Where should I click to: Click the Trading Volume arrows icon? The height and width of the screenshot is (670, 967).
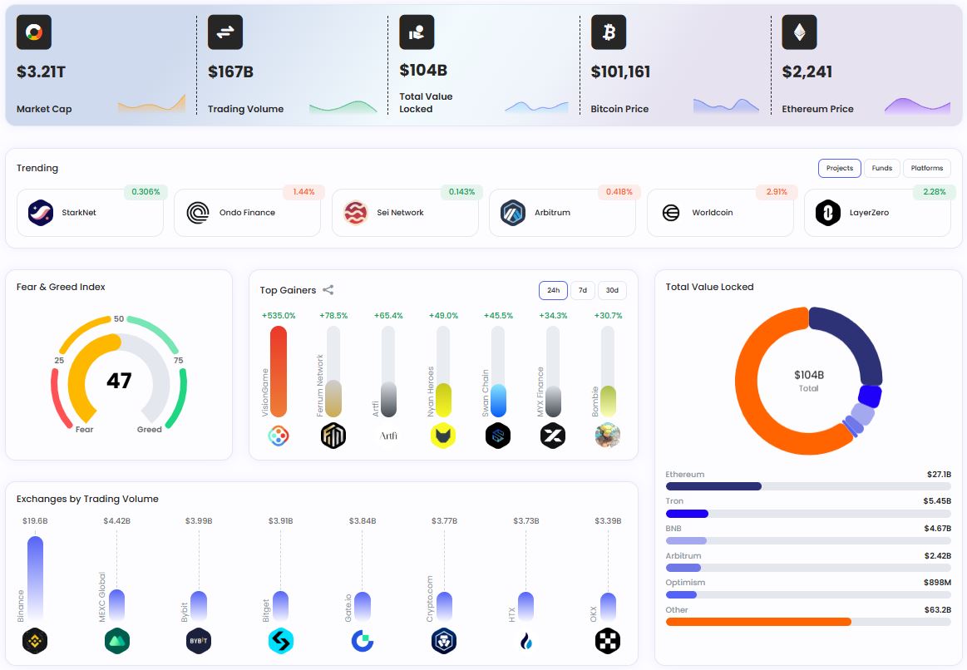click(225, 32)
